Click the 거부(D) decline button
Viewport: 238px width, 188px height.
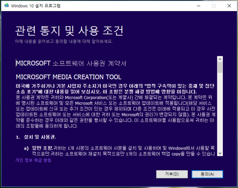(172, 174)
